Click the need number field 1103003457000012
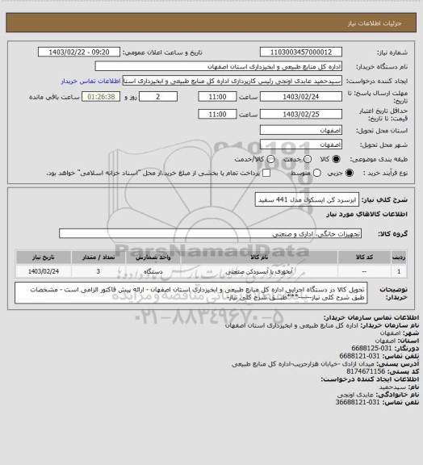423x465 pixels. pyautogui.click(x=301, y=52)
